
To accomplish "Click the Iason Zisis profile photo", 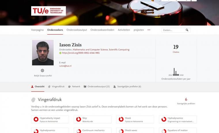I will pyautogui.click(x=43, y=52).
